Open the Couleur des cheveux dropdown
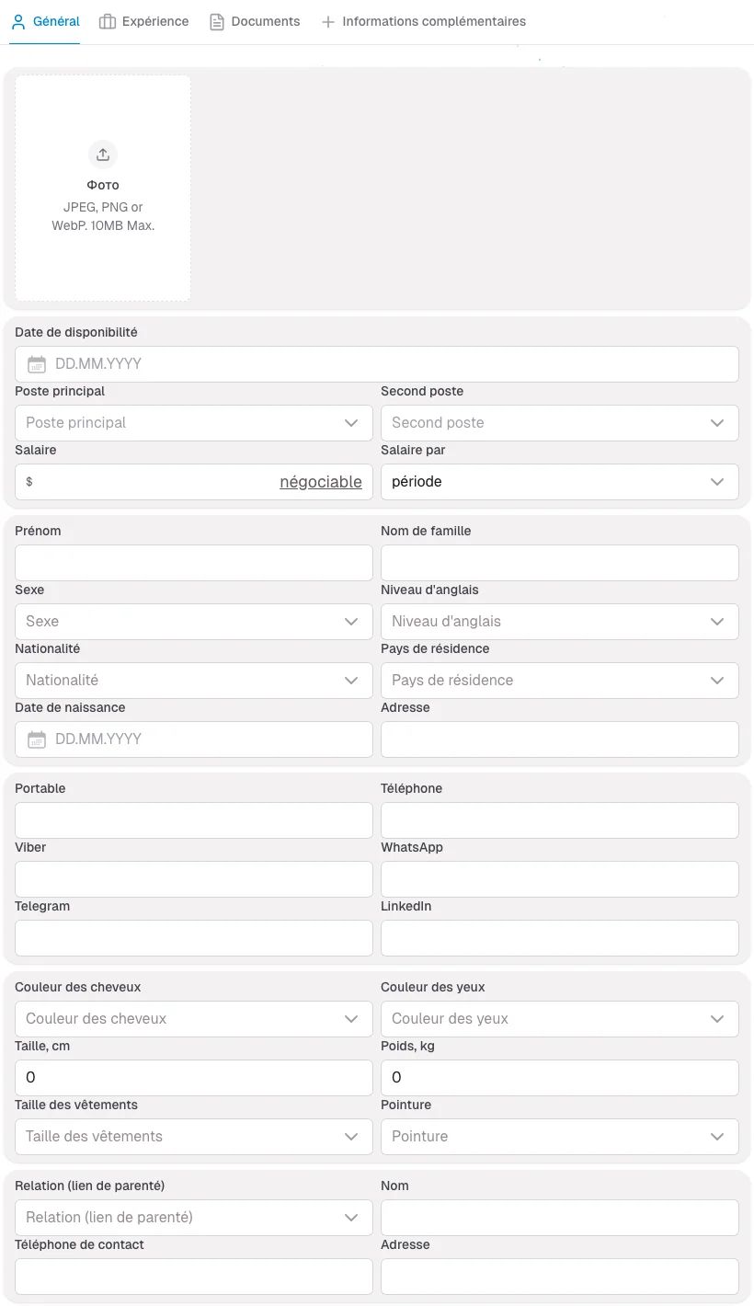754x1306 pixels. pyautogui.click(x=193, y=1018)
